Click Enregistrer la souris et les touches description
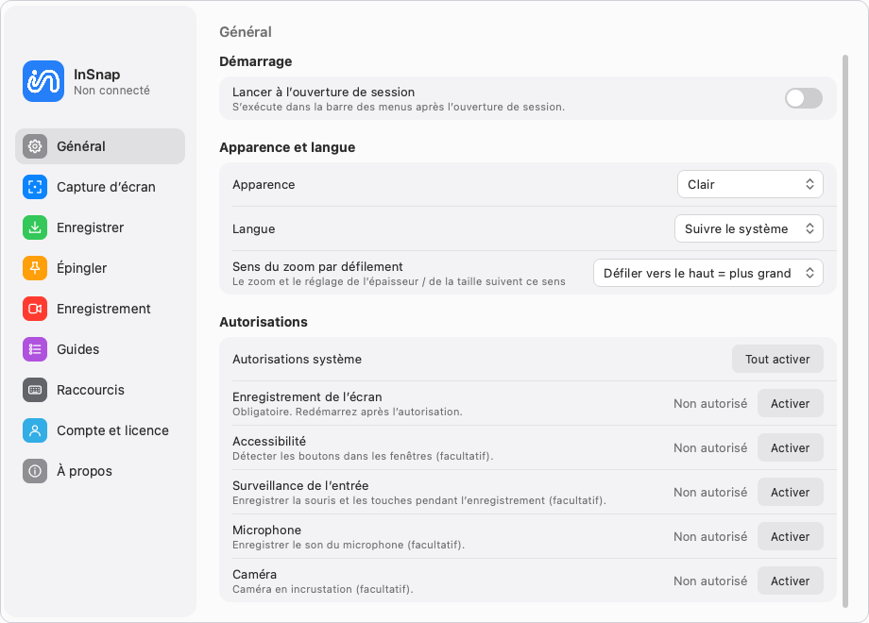Screen dimensions: 869x623 click(x=419, y=500)
